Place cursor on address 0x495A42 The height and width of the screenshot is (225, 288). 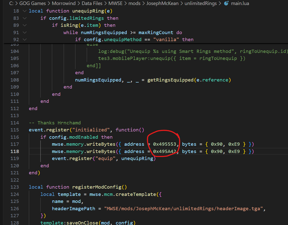[165, 152]
